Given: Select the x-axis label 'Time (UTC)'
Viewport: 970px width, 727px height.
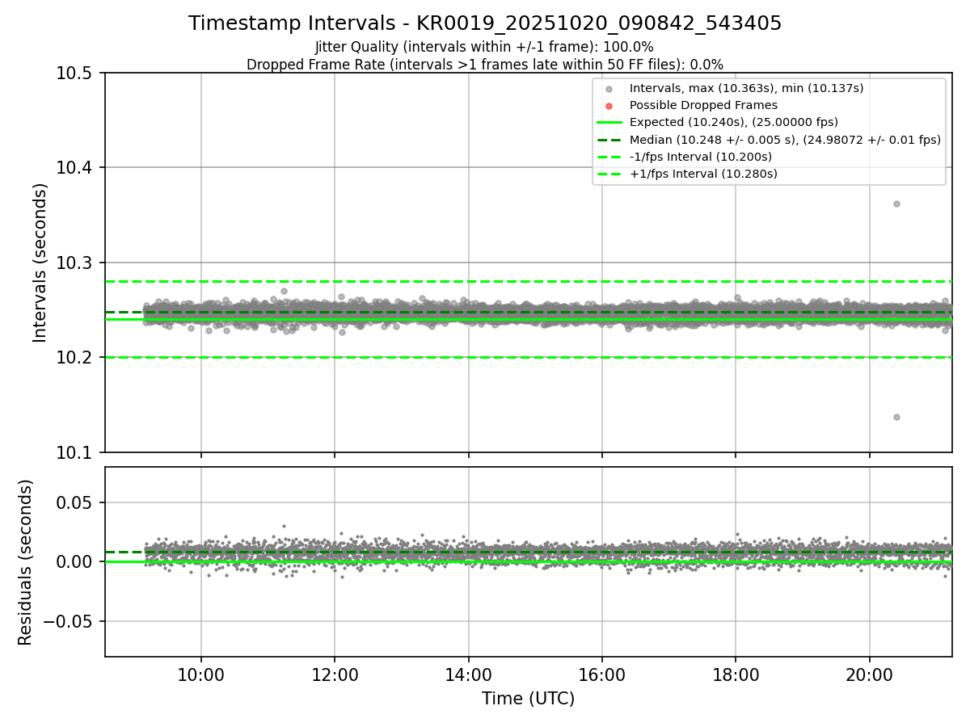Looking at the screenshot, I should [529, 699].
